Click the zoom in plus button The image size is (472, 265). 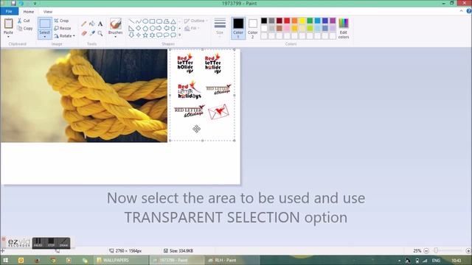(x=468, y=250)
